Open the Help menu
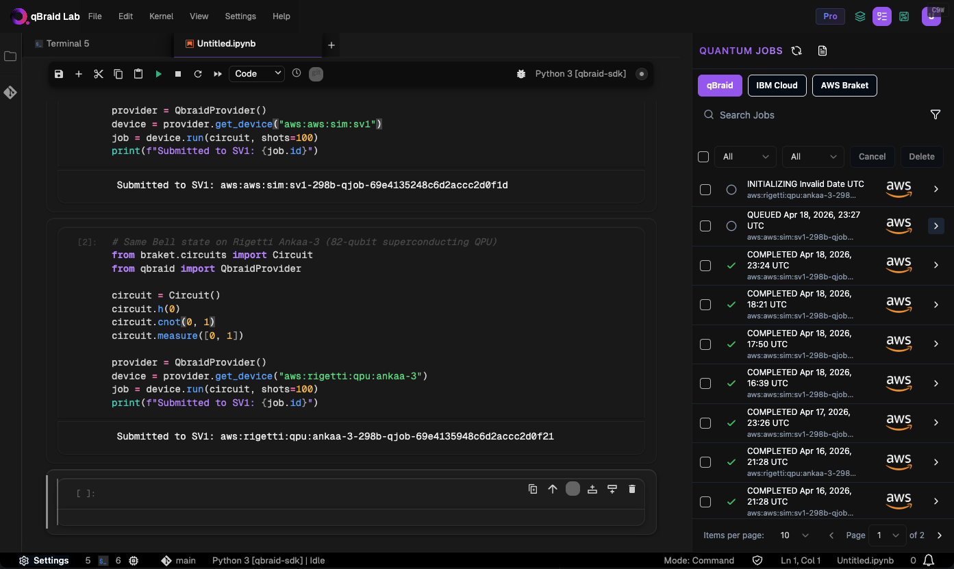The width and height of the screenshot is (954, 569). 281,16
